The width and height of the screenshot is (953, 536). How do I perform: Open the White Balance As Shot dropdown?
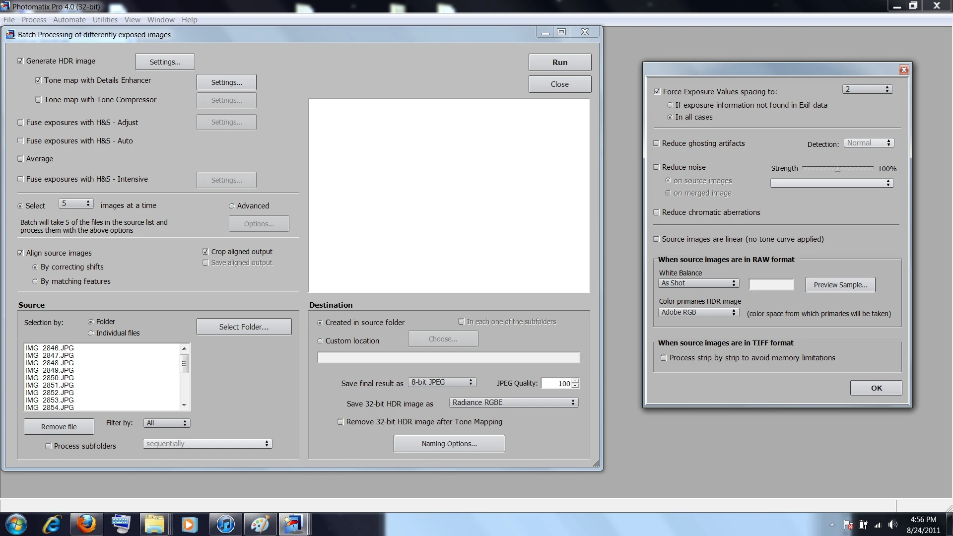click(x=698, y=283)
